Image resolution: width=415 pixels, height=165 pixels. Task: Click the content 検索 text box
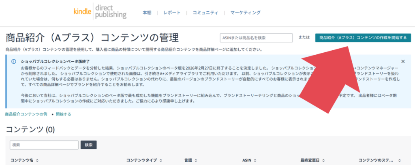[44, 145]
